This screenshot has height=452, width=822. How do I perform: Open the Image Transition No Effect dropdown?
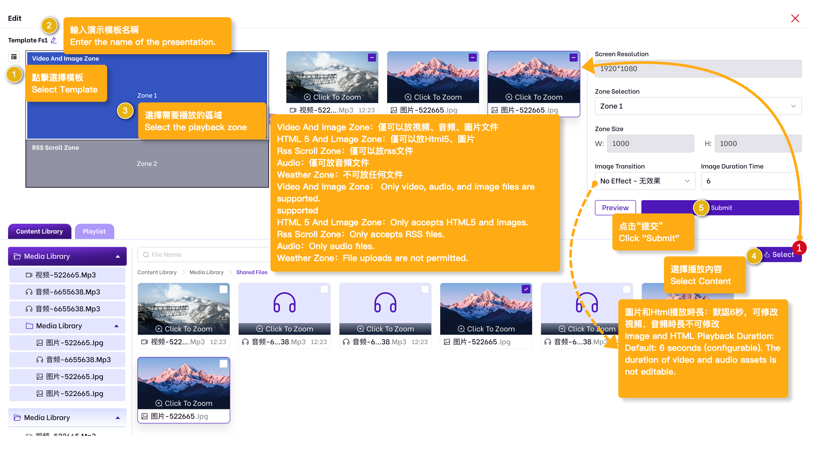coord(645,181)
